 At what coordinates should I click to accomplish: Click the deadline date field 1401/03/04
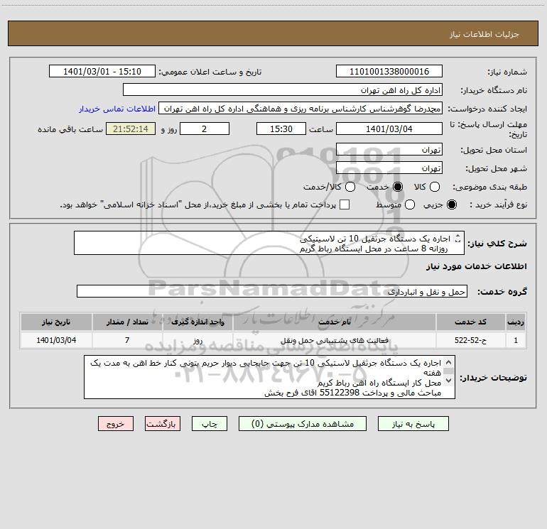pyautogui.click(x=389, y=129)
